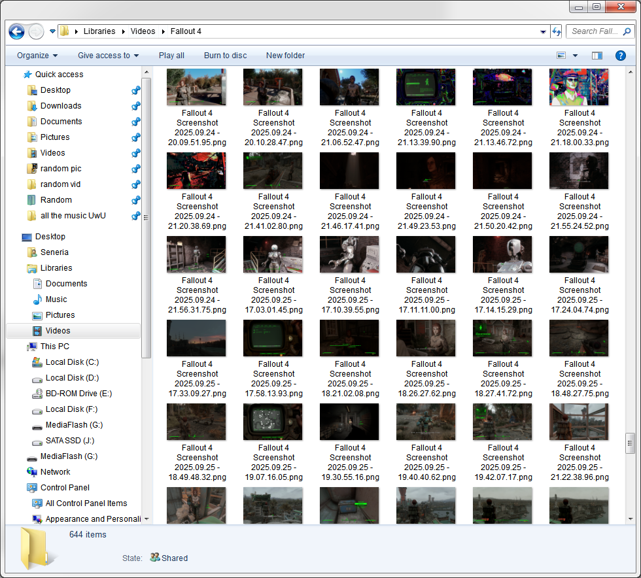This screenshot has width=641, height=578.
Task: Expand the arrow after Libraries breadcrumb
Action: pyautogui.click(x=123, y=31)
